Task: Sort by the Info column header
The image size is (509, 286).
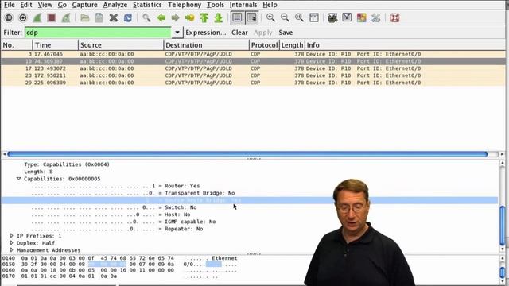Action: pyautogui.click(x=405, y=45)
